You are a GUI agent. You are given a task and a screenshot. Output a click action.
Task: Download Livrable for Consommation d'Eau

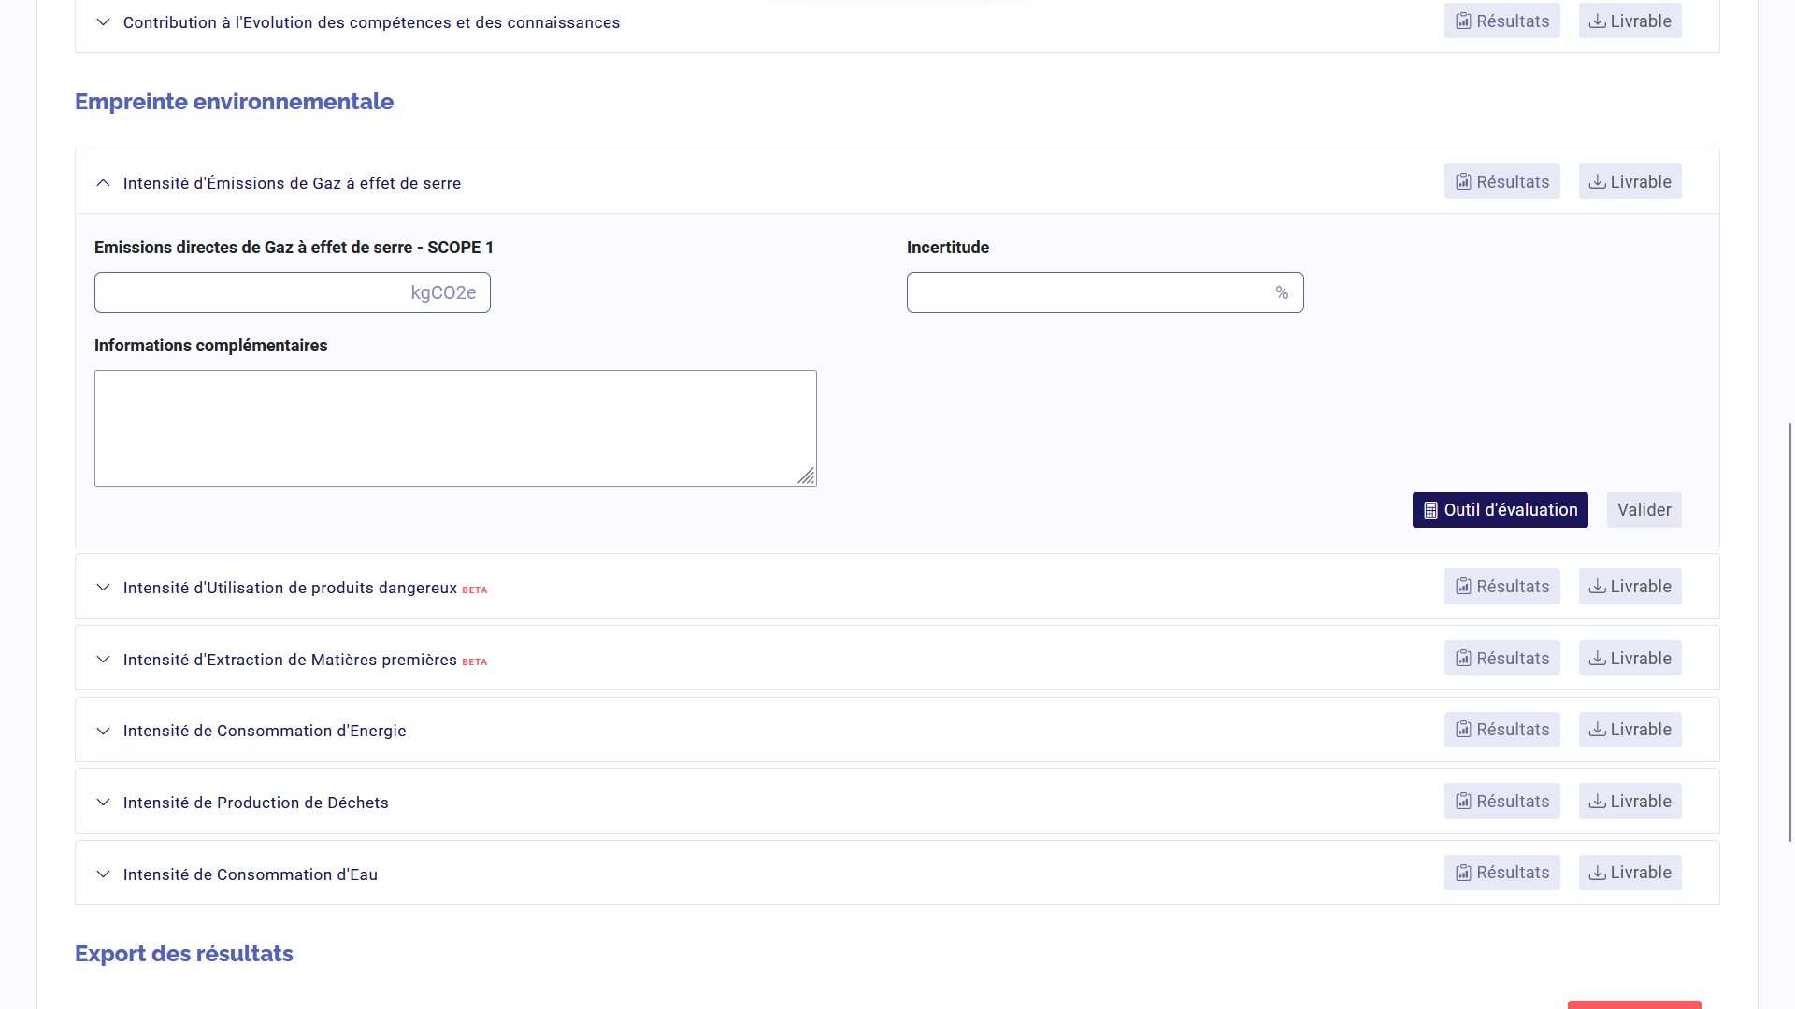click(1630, 873)
